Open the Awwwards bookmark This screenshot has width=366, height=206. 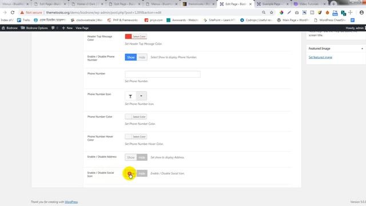[x=182, y=20]
